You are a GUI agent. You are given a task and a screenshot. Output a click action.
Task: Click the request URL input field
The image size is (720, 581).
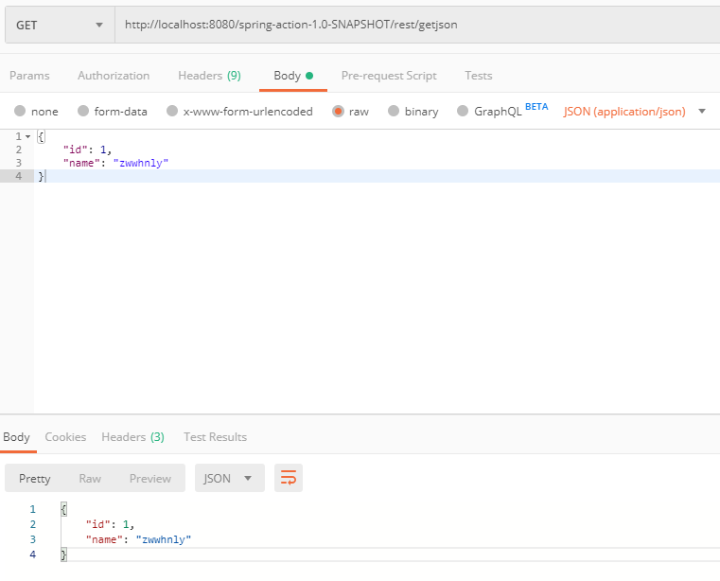pos(416,25)
